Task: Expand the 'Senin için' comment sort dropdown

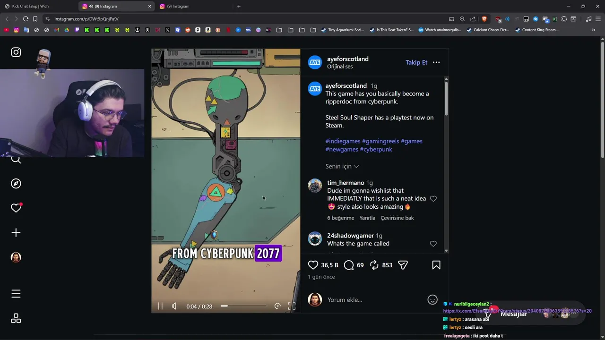Action: [342, 166]
